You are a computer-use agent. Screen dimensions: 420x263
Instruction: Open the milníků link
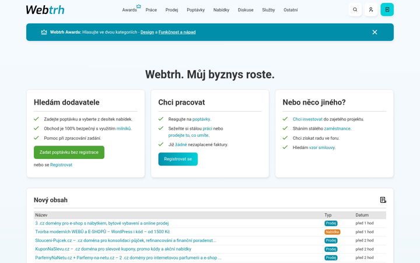click(x=124, y=129)
